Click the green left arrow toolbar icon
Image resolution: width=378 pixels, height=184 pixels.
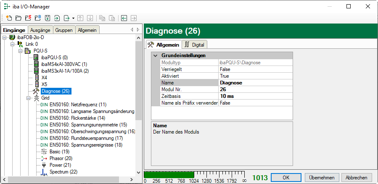click(124, 18)
